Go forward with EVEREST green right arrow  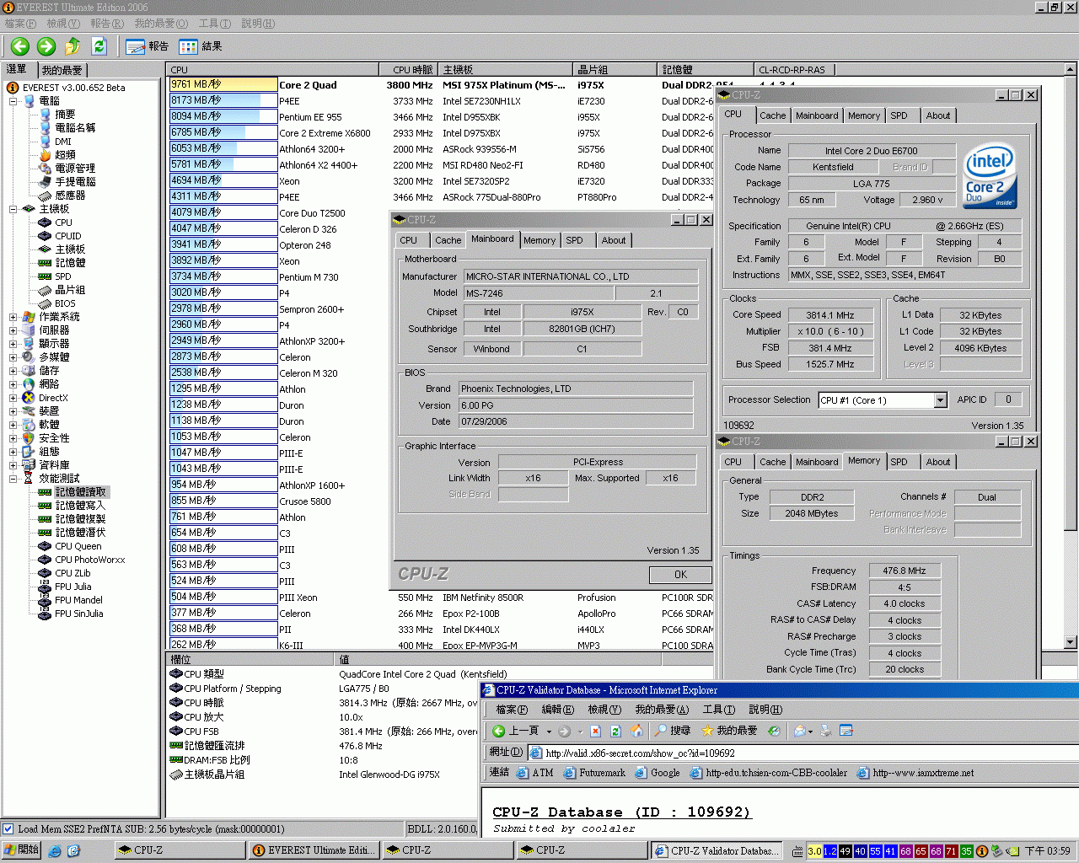(46, 46)
